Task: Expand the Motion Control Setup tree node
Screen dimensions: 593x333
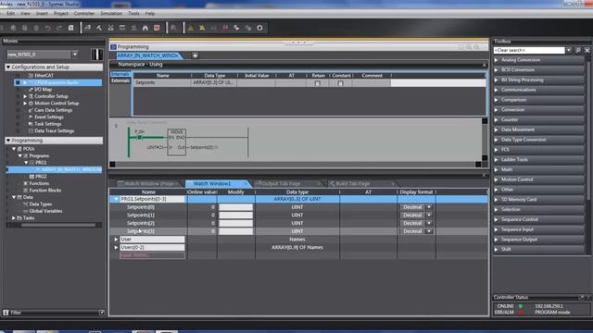Action: 25,103
